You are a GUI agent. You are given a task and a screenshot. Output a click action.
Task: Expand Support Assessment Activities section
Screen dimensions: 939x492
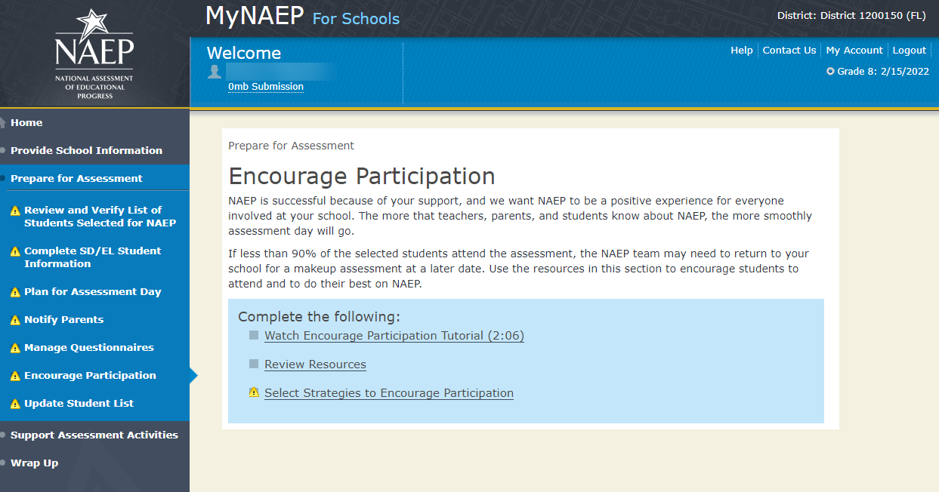[x=94, y=435]
